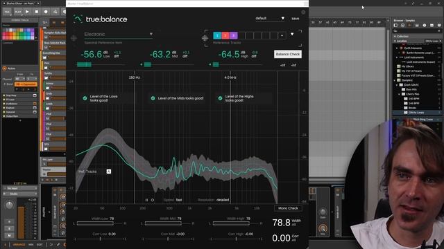
Task: Collapse the Collection section in browser
Action: point(395,37)
